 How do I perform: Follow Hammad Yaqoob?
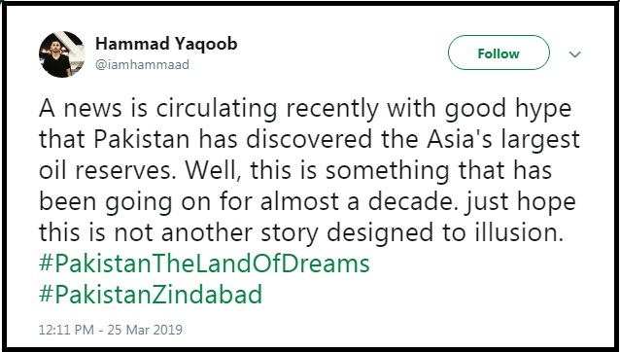499,53
